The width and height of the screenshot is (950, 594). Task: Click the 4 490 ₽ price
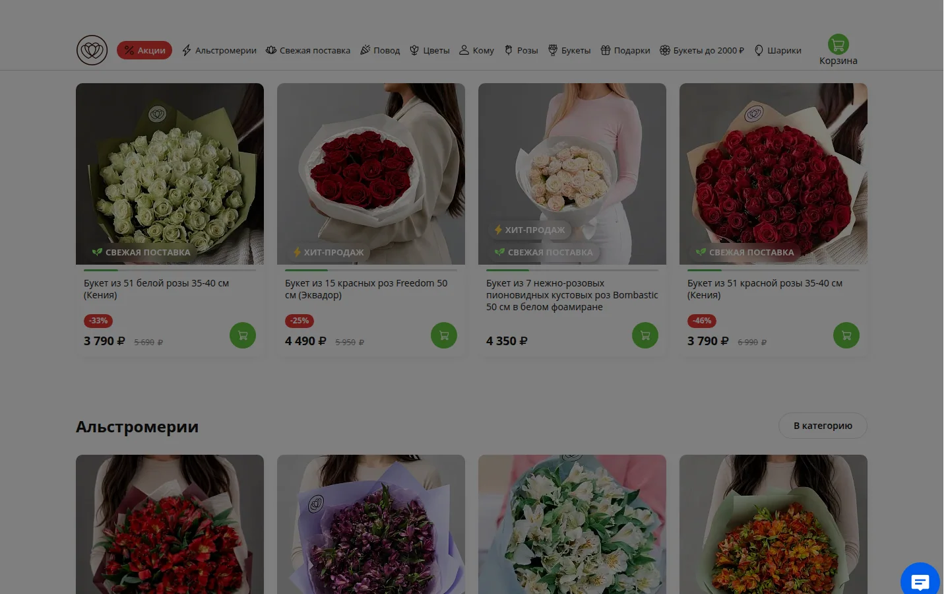coord(305,341)
